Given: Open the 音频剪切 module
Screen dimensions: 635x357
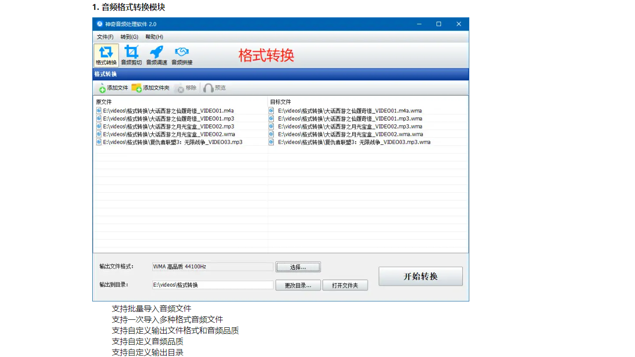Looking at the screenshot, I should (131, 55).
